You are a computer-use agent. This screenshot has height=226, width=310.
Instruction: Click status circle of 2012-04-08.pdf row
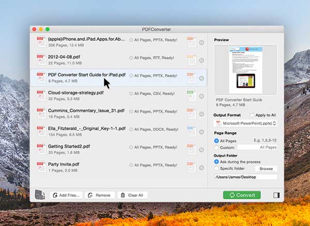click(131, 58)
